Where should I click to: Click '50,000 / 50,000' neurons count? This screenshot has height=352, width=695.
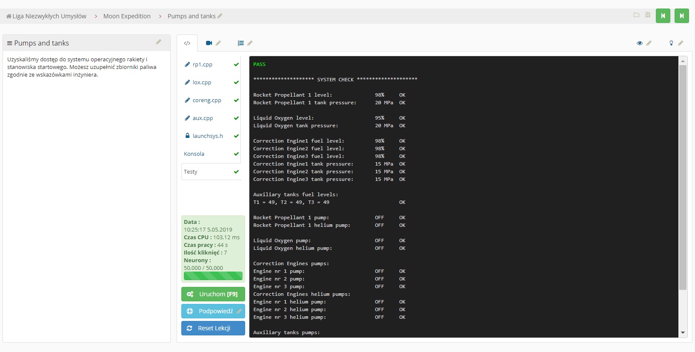click(x=203, y=268)
